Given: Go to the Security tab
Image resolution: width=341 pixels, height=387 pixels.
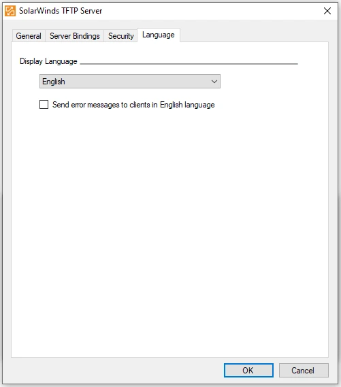Looking at the screenshot, I should pos(120,36).
